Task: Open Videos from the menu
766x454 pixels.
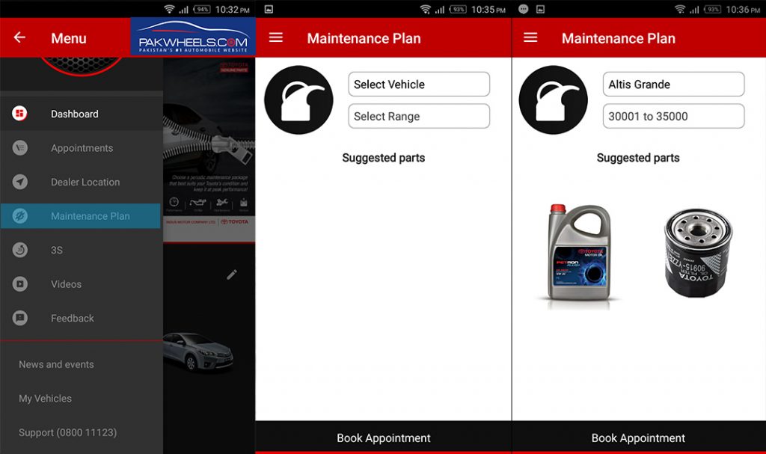Action: click(x=81, y=284)
